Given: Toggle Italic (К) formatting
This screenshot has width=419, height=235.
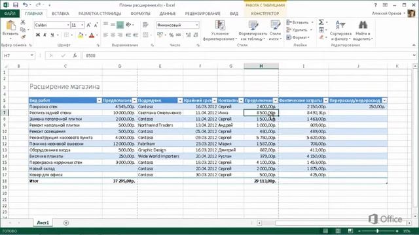Looking at the screenshot, I should [x=45, y=35].
